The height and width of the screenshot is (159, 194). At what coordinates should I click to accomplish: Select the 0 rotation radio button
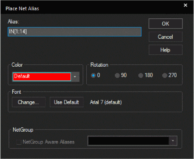94,75
